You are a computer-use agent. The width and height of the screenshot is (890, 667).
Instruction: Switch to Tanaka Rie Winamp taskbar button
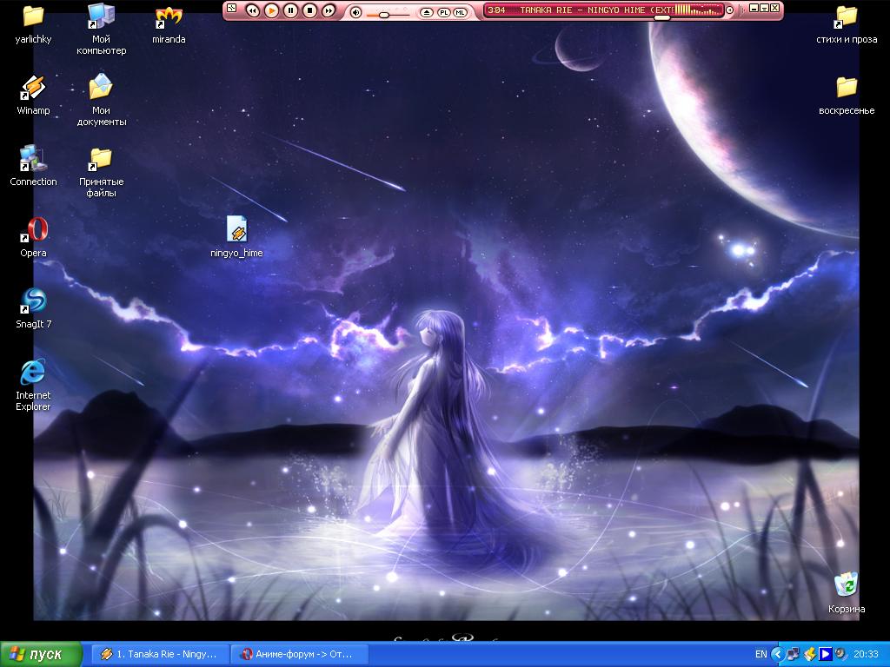point(160,654)
